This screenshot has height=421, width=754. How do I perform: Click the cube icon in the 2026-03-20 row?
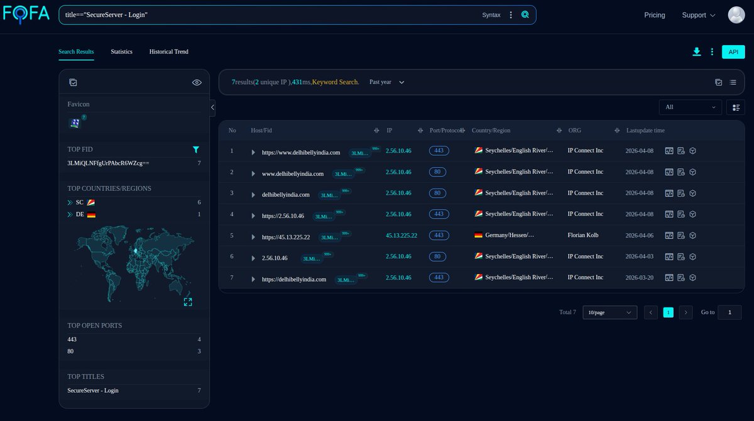point(693,278)
